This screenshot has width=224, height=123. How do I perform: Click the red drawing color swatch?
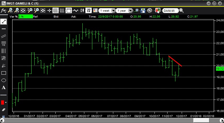[3, 102]
